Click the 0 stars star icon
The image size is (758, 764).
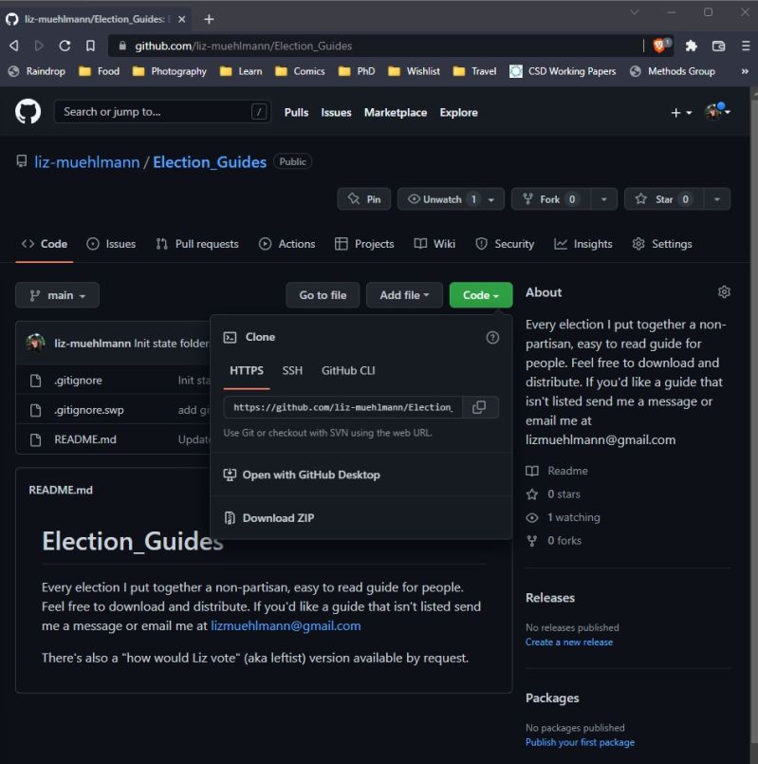coord(532,494)
